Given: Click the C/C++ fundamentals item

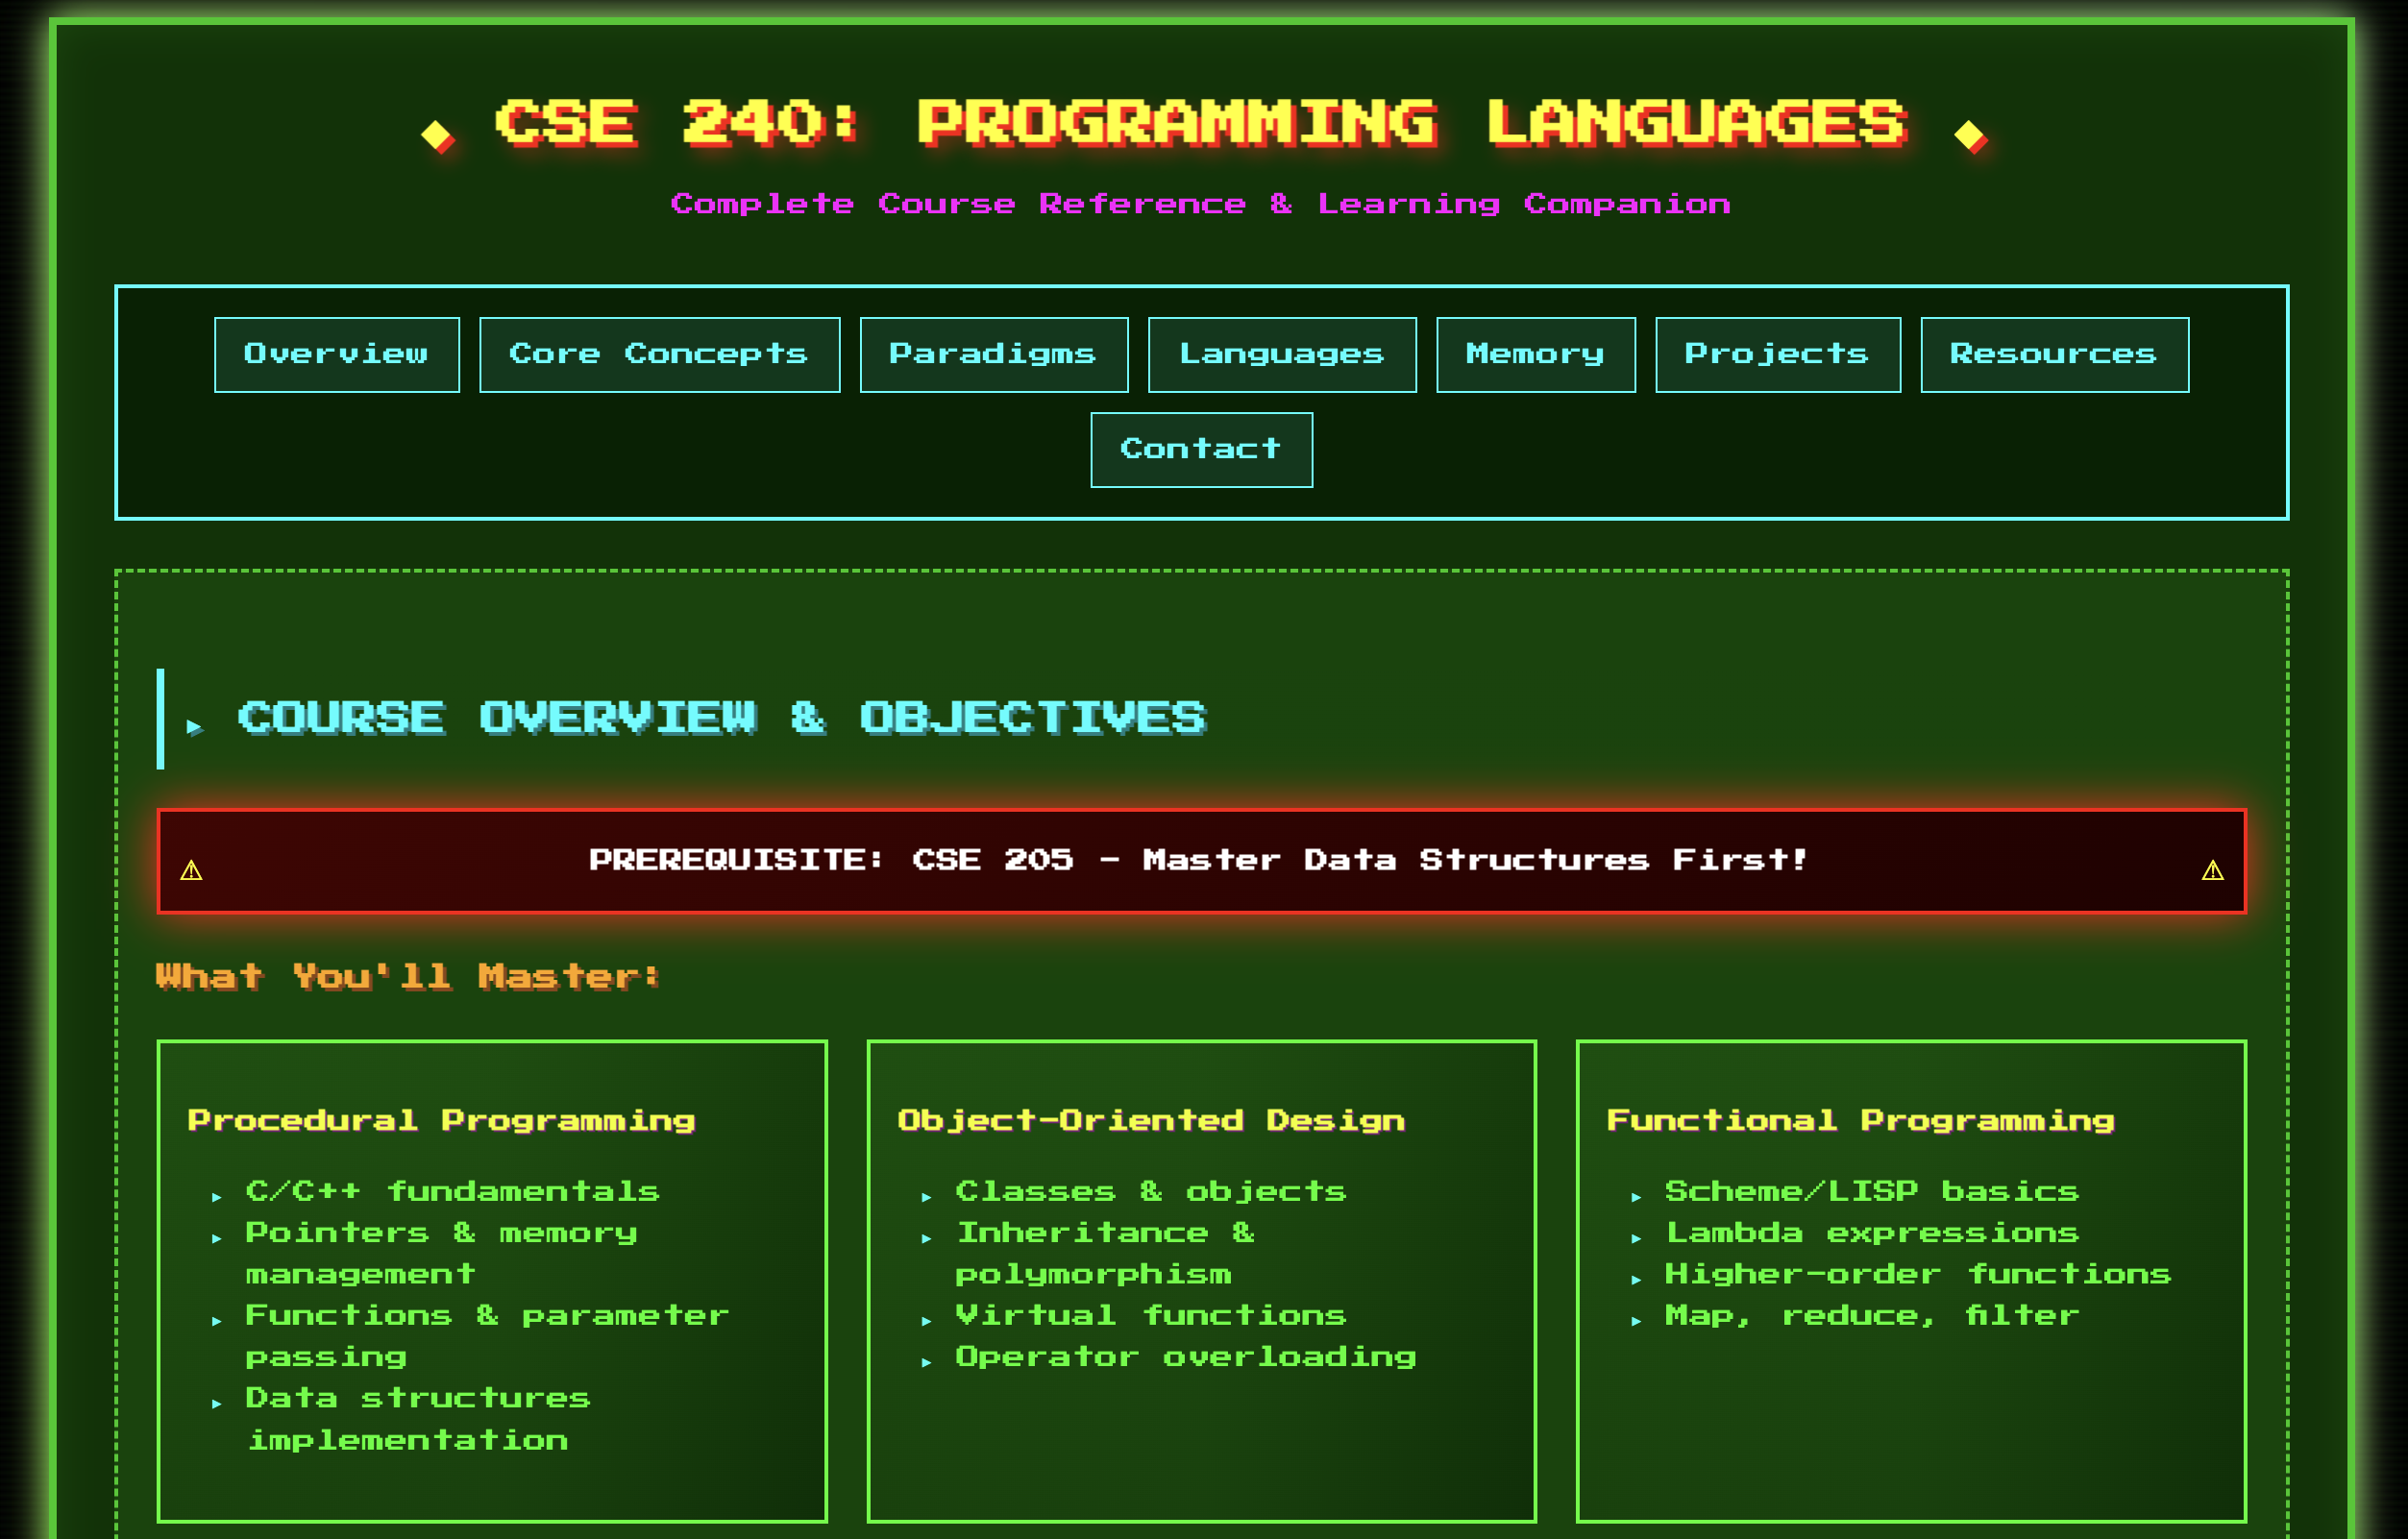Looking at the screenshot, I should click(452, 1191).
